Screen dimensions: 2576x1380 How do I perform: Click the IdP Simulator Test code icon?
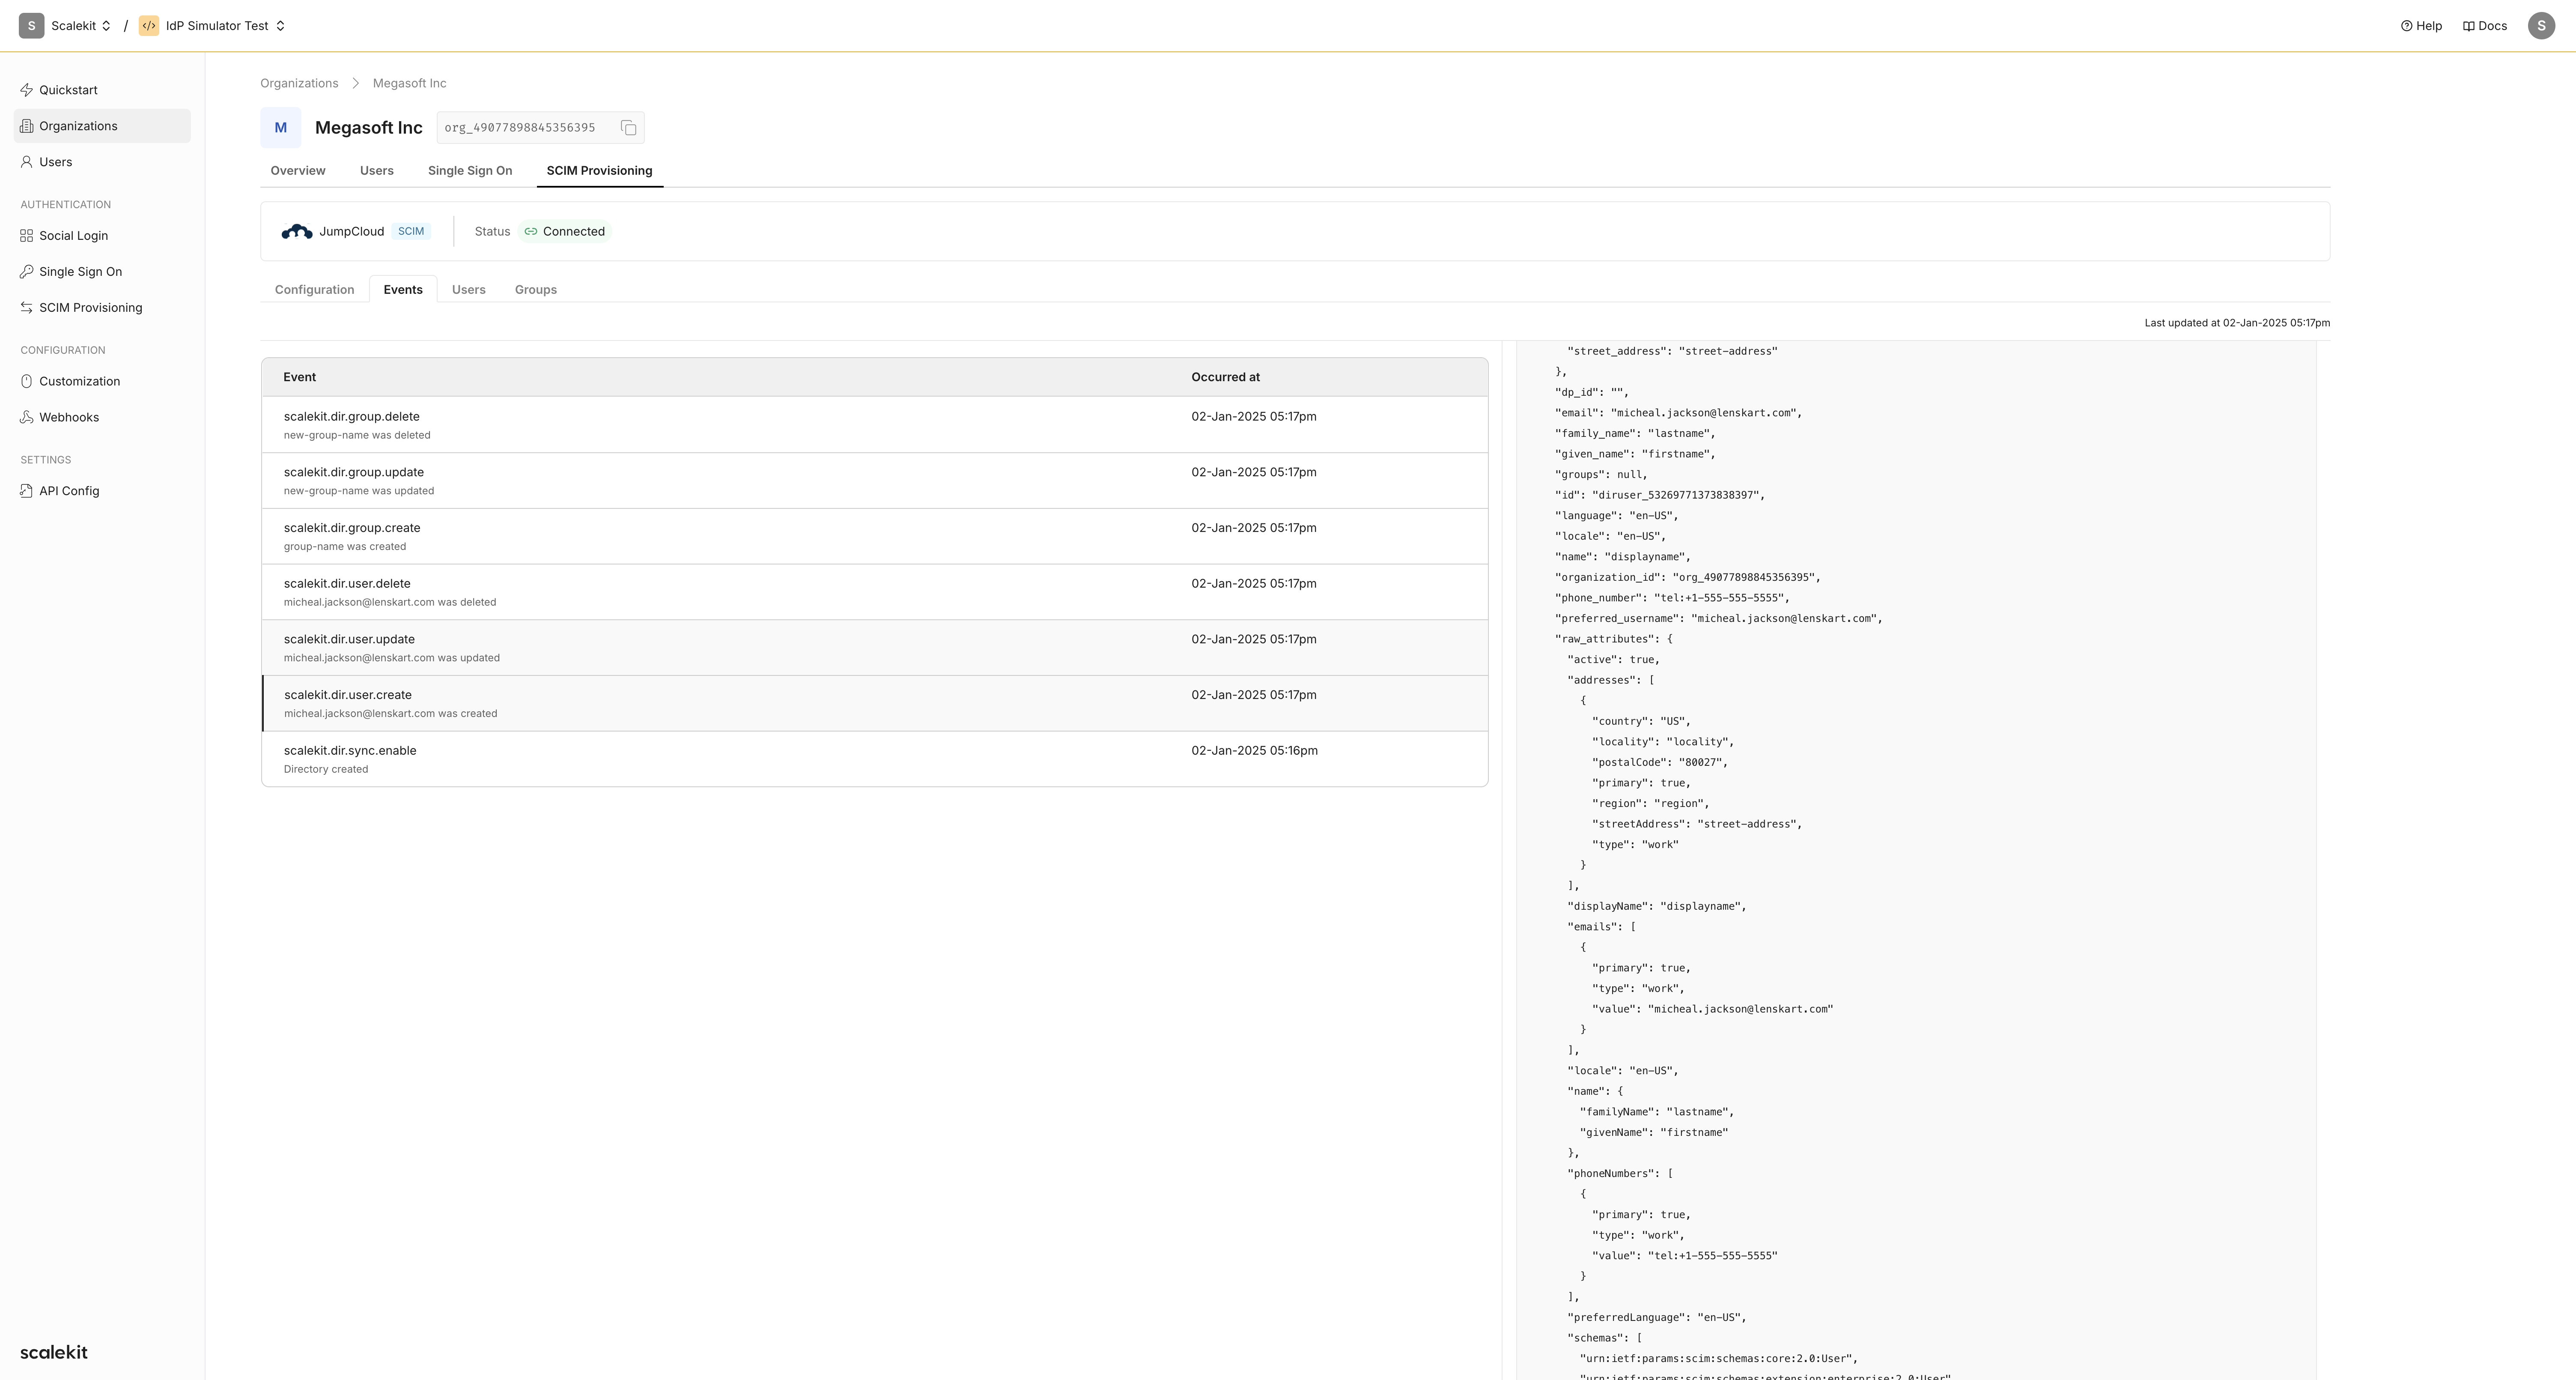(x=149, y=26)
